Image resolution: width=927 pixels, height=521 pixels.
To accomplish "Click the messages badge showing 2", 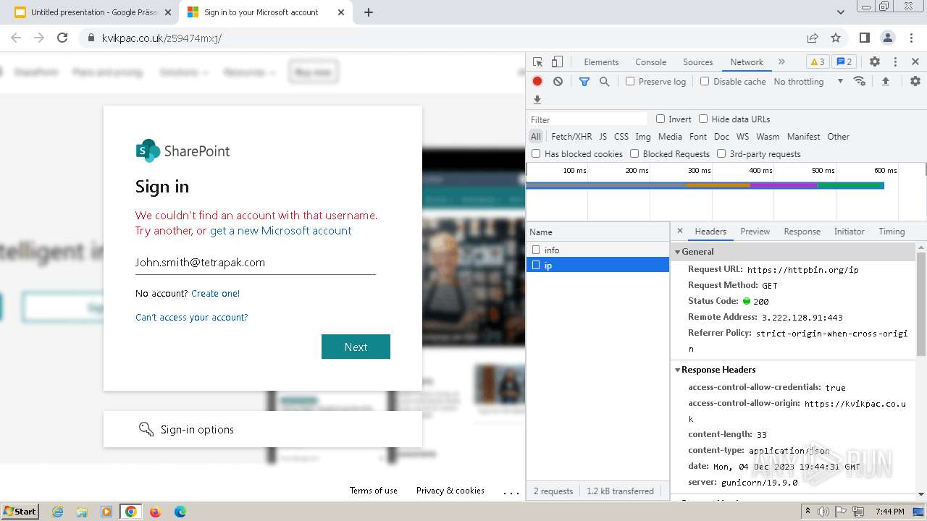I will click(x=843, y=62).
